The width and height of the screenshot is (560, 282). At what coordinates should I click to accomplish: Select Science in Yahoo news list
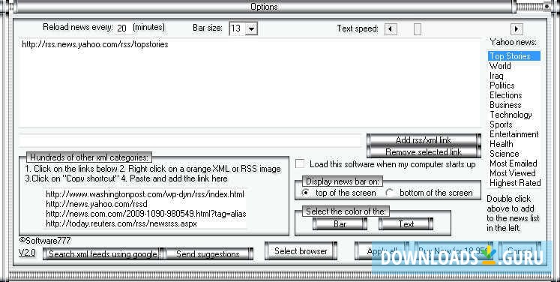(514, 154)
